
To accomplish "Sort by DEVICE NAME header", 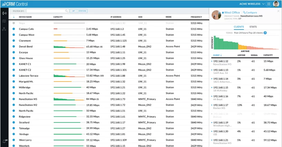I will [26, 17].
